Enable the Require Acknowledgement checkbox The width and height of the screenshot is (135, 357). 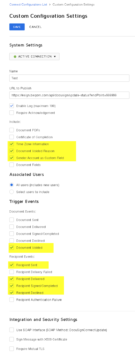11,113
